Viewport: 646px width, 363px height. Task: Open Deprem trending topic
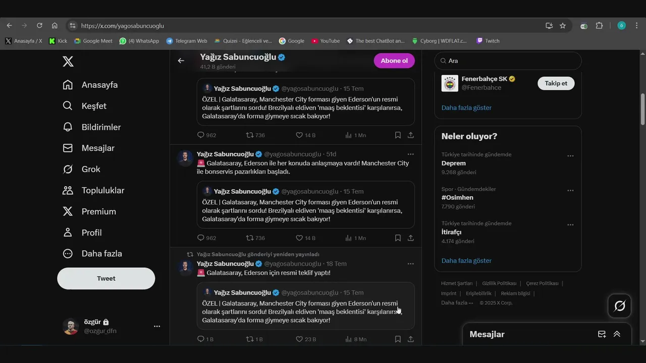[x=454, y=163]
